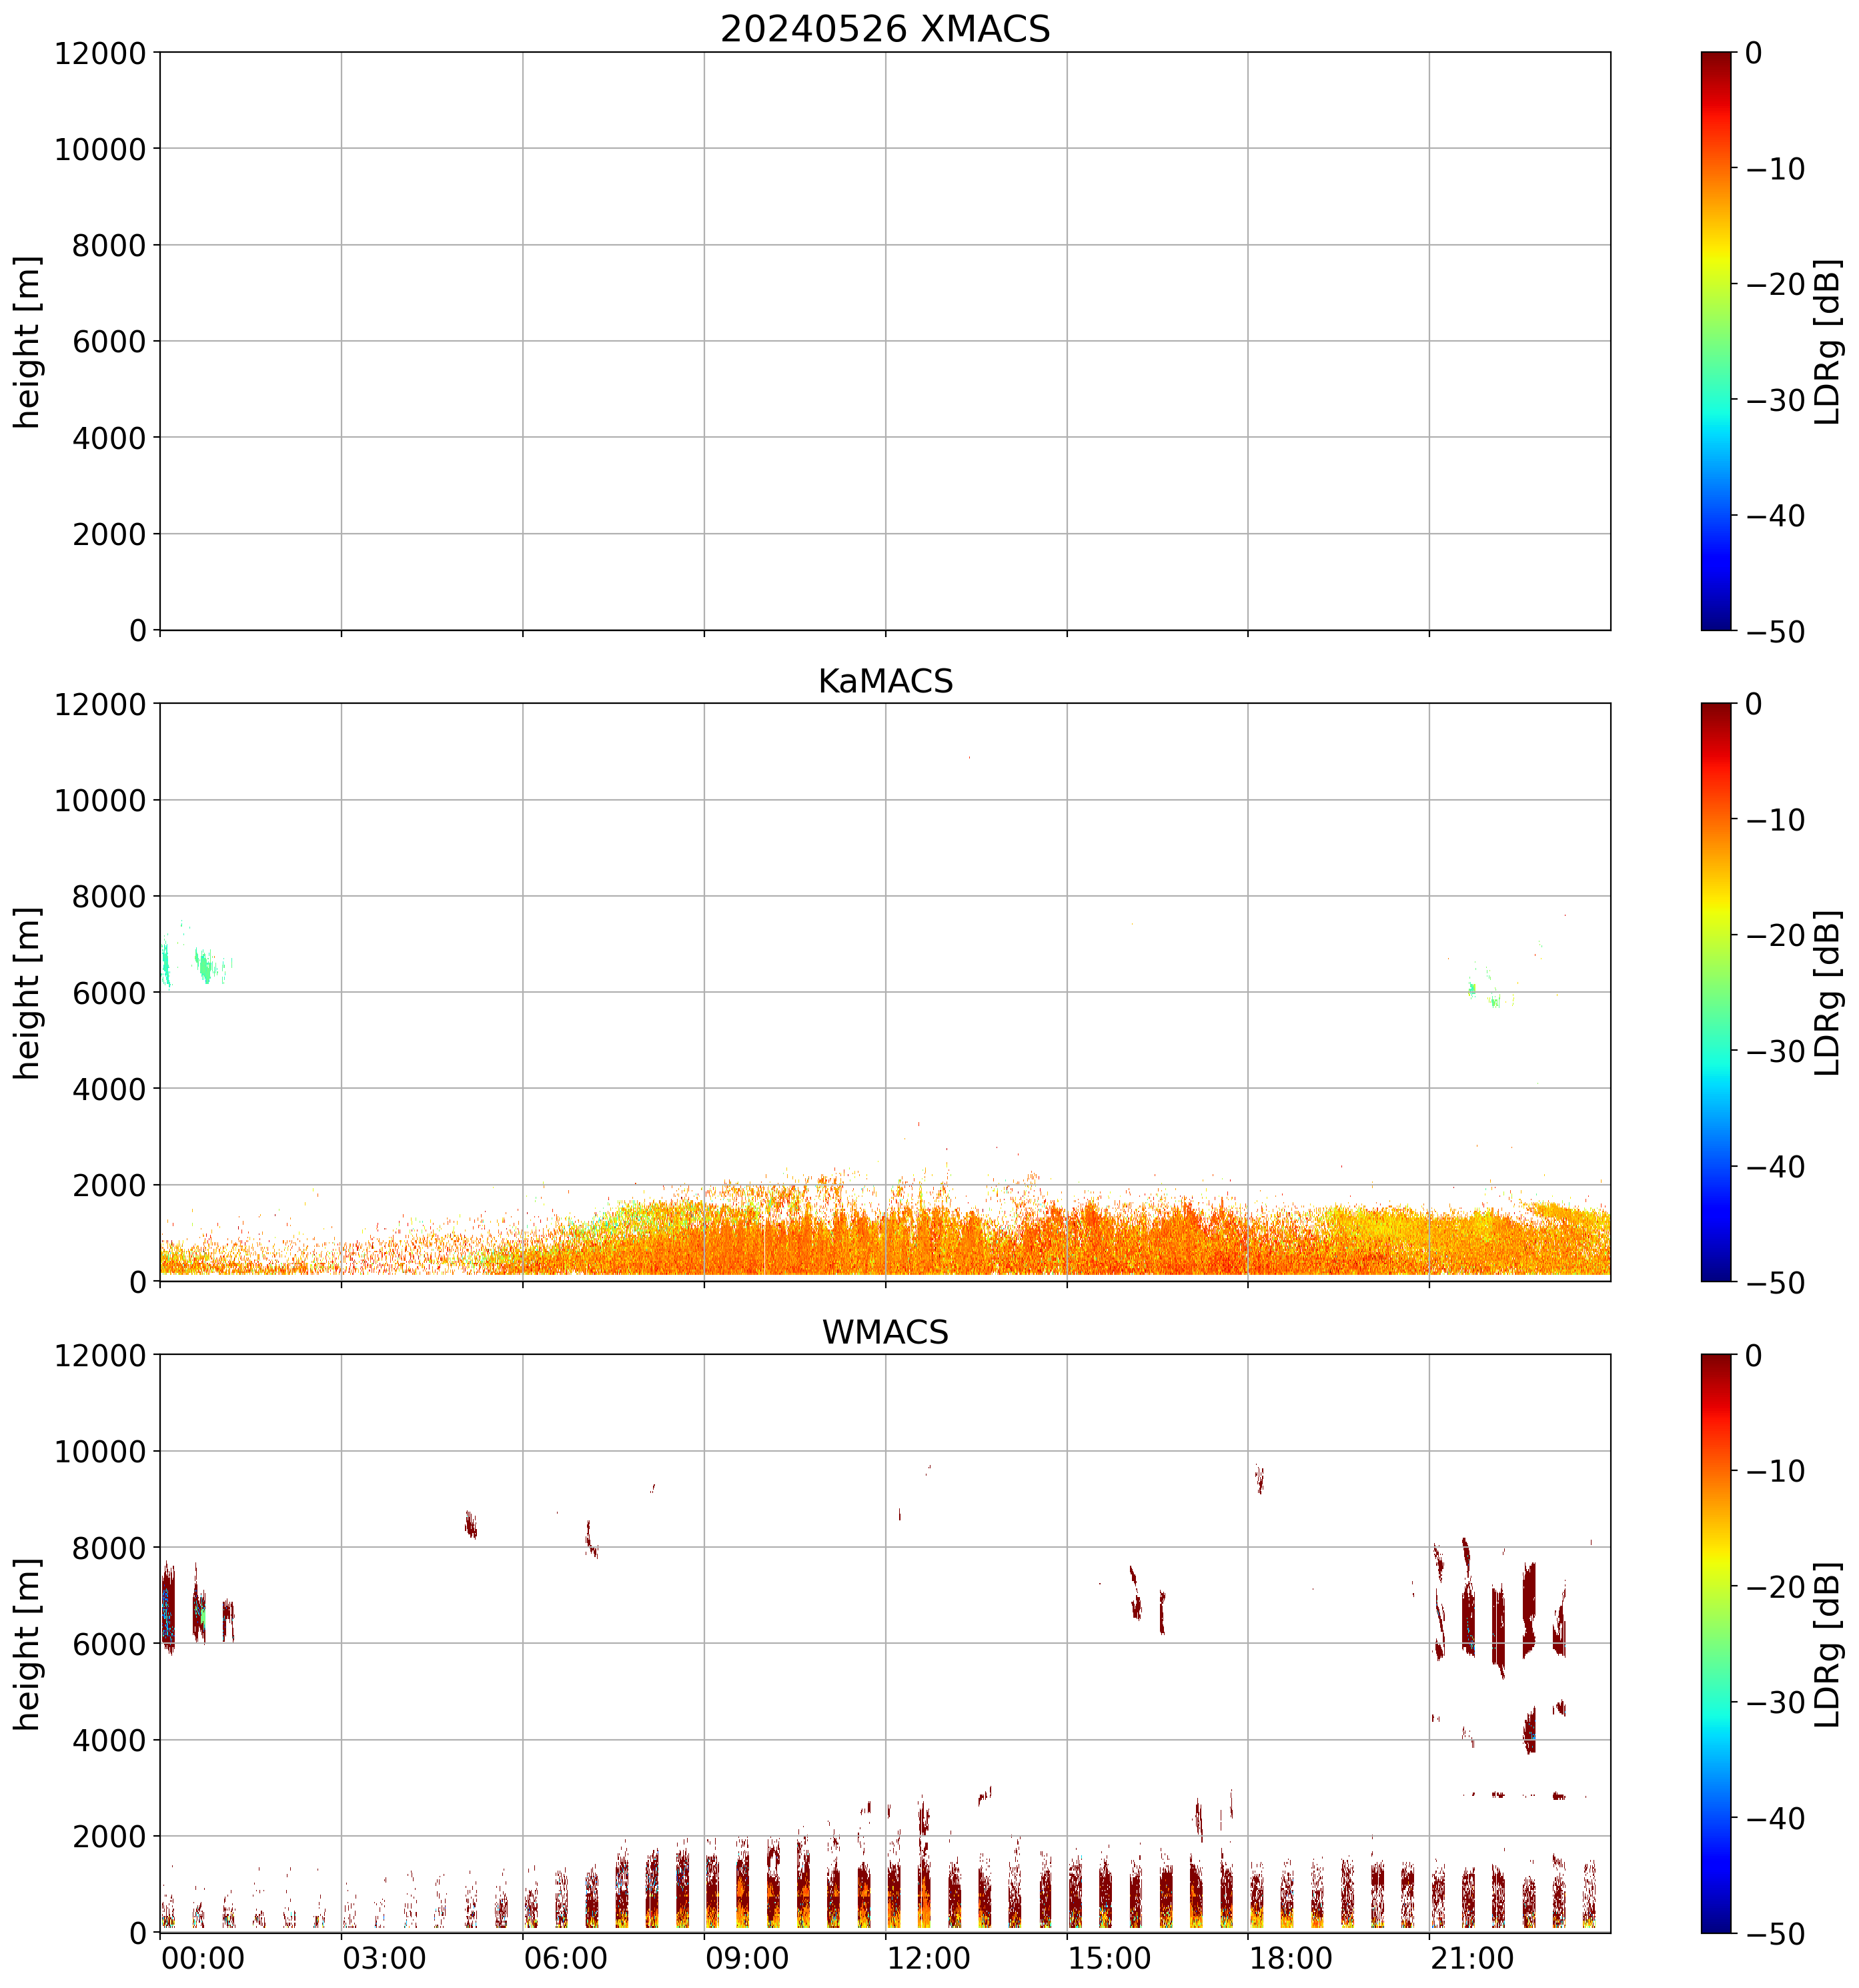
Task: Click the 06:00 x-axis tick label
Action: (566, 1958)
